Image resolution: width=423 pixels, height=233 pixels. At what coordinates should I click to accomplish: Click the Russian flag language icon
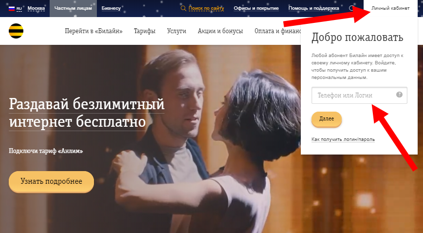point(12,8)
